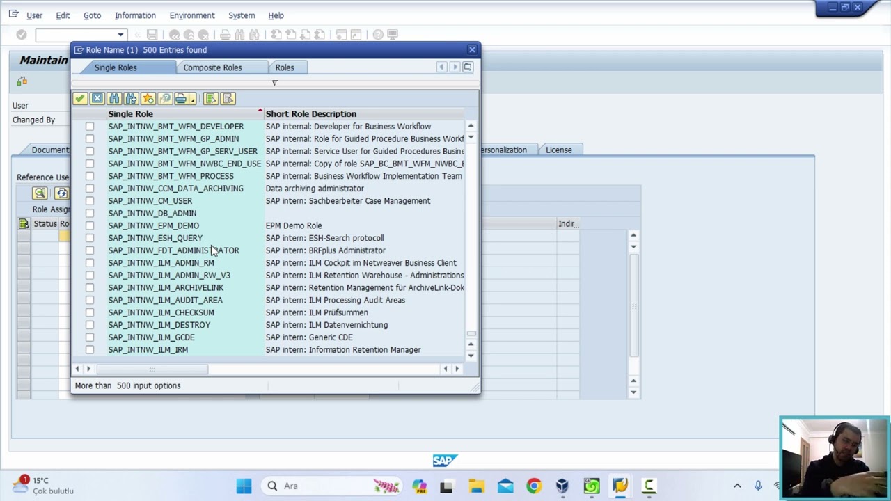The height and width of the screenshot is (501, 891).
Task: Open File Explorer from the taskbar
Action: [x=476, y=486]
